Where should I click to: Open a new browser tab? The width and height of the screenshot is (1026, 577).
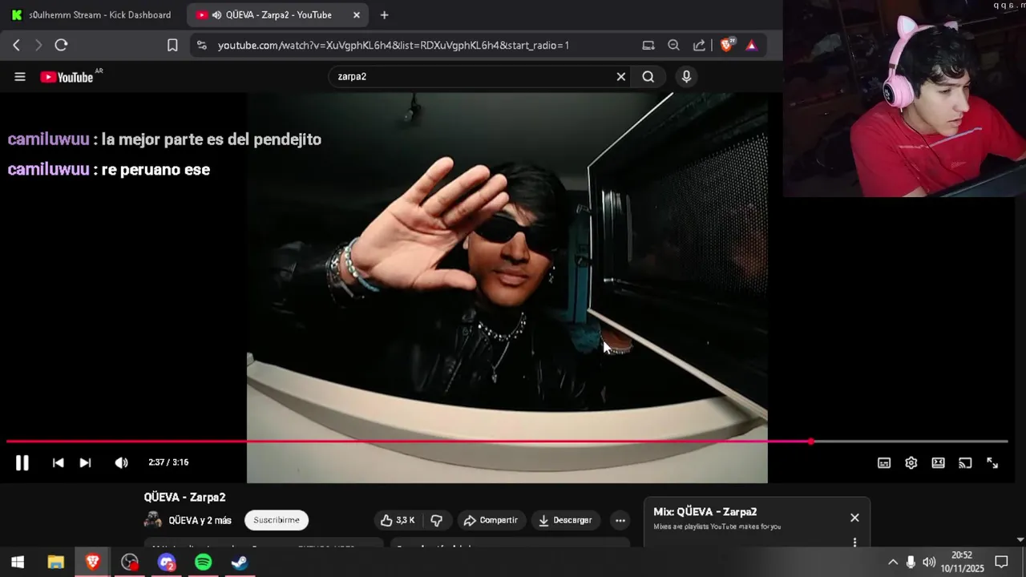click(x=384, y=15)
